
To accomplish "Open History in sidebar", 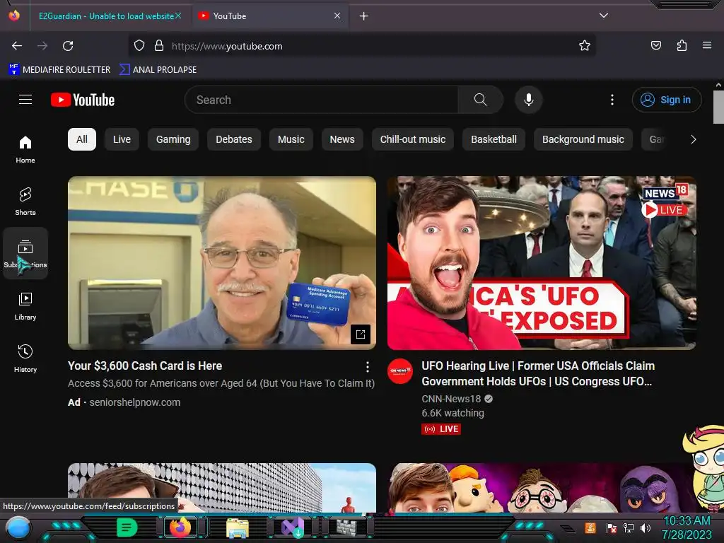I will [25, 358].
